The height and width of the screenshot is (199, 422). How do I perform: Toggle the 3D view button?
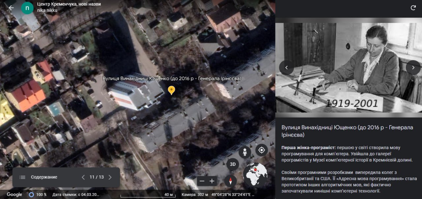pyautogui.click(x=233, y=164)
